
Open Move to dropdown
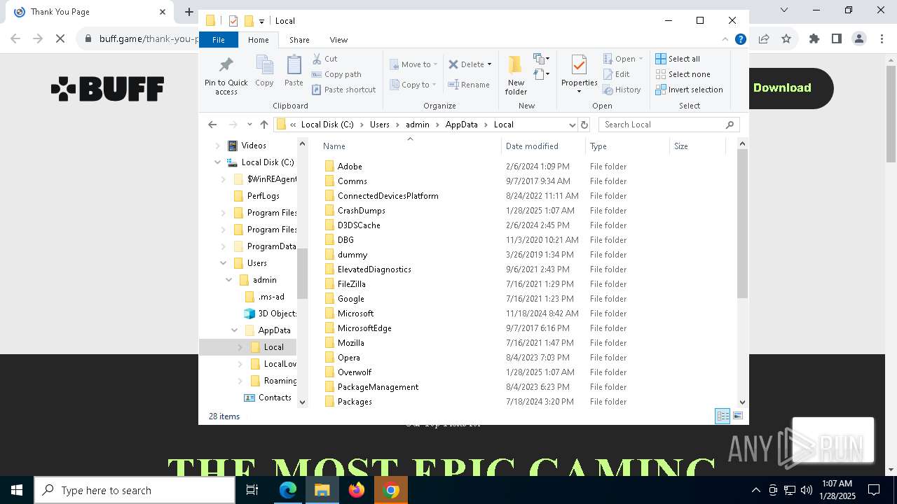pos(413,64)
